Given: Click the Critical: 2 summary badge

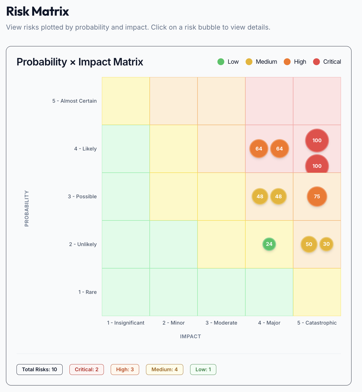Looking at the screenshot, I should point(87,370).
